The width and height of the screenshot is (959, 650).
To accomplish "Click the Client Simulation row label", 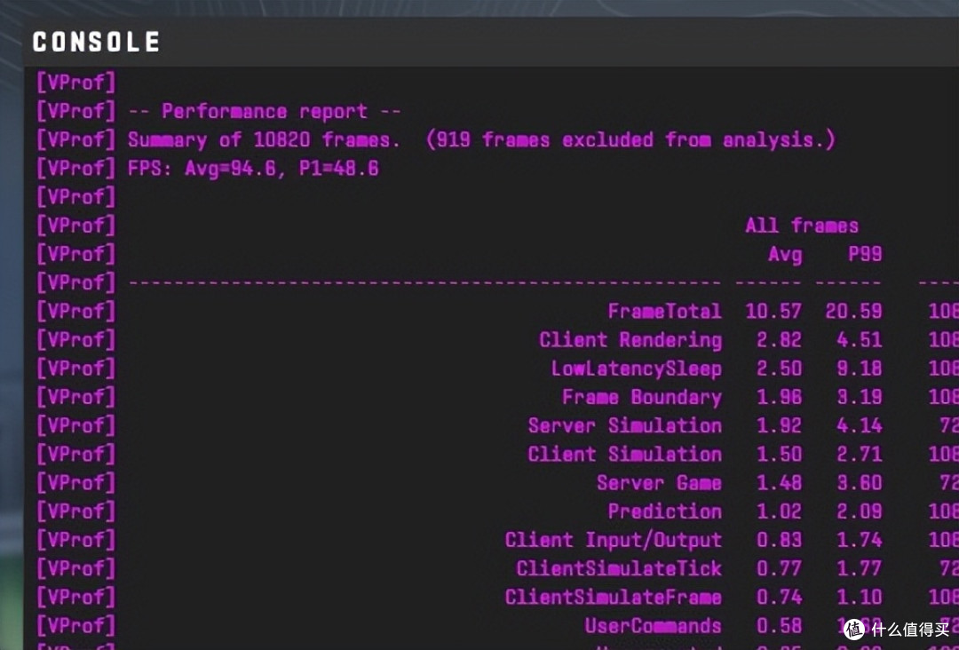I will tap(624, 455).
